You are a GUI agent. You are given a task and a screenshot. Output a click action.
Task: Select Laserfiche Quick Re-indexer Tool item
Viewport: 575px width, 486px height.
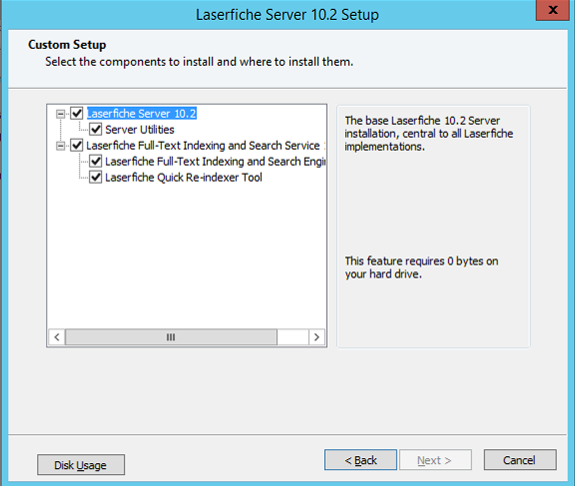(184, 178)
